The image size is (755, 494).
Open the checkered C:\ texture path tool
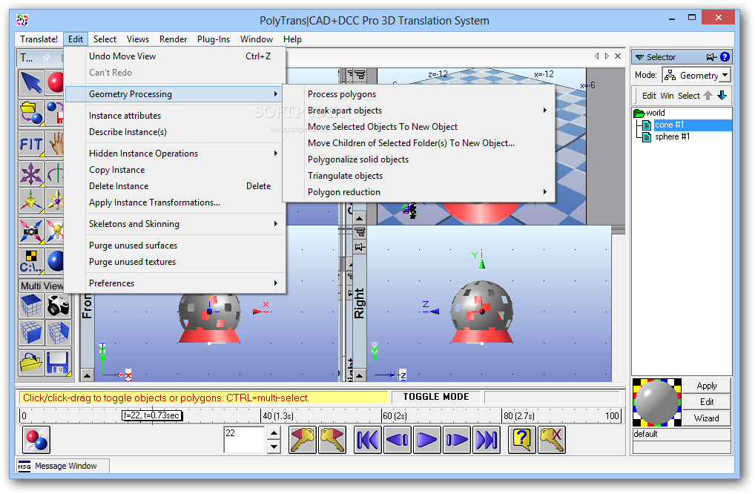click(x=31, y=261)
